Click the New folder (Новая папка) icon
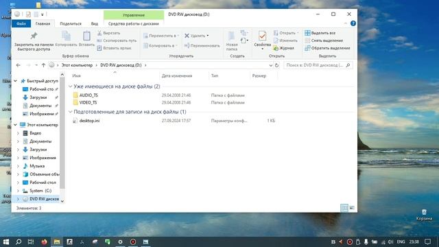This screenshot has width=439, height=247. pos(232,36)
